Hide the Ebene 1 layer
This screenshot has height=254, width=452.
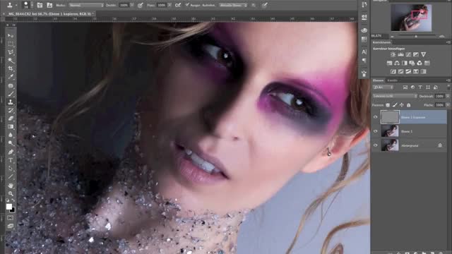(x=375, y=131)
